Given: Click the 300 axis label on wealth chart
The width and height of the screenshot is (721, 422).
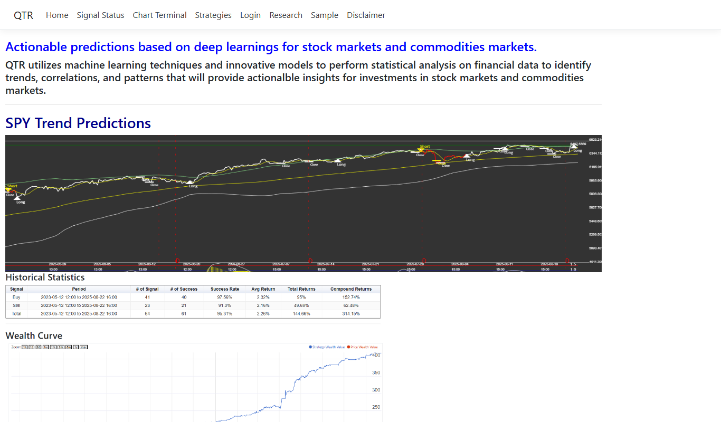Looking at the screenshot, I should coord(376,390).
